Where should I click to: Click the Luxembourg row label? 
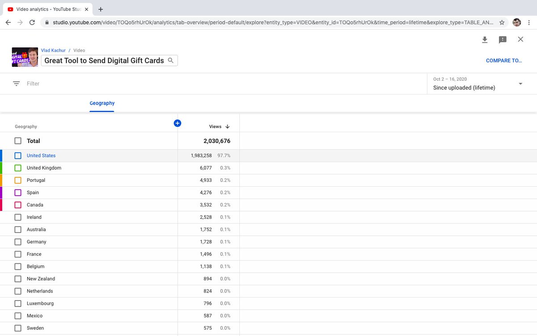coord(40,303)
